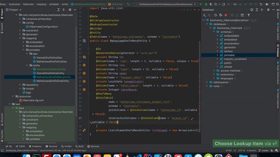Hide the Project panel with minus icon
The width and height of the screenshot is (280, 157).
(x=75, y=10)
